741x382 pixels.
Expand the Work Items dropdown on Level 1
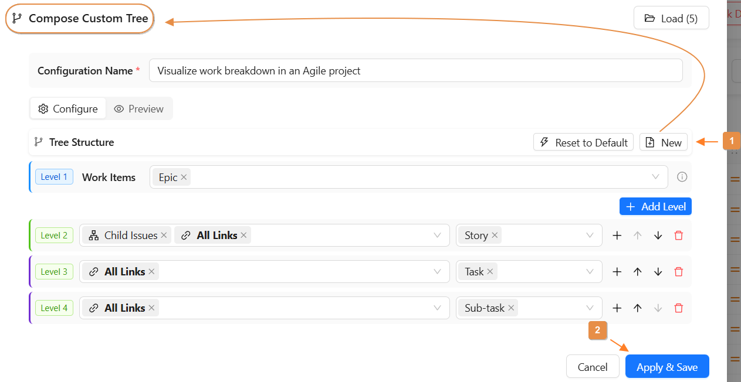point(655,177)
